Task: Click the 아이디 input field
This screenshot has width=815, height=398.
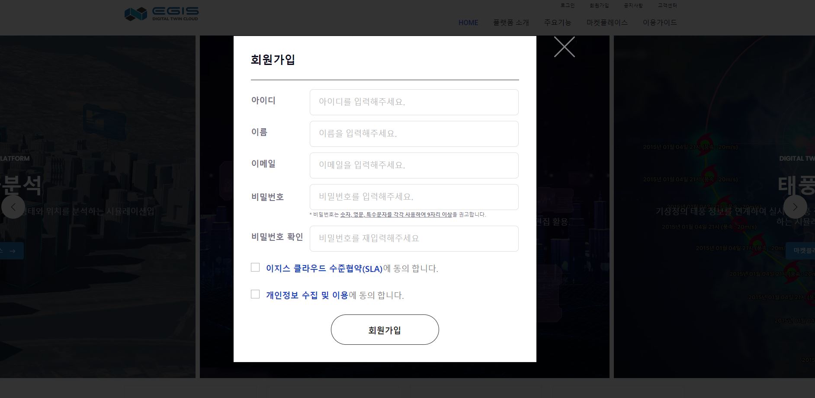Action: click(414, 102)
